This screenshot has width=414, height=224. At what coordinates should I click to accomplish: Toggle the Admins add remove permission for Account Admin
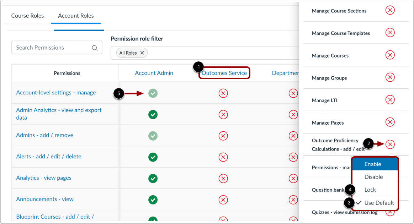pos(153,136)
